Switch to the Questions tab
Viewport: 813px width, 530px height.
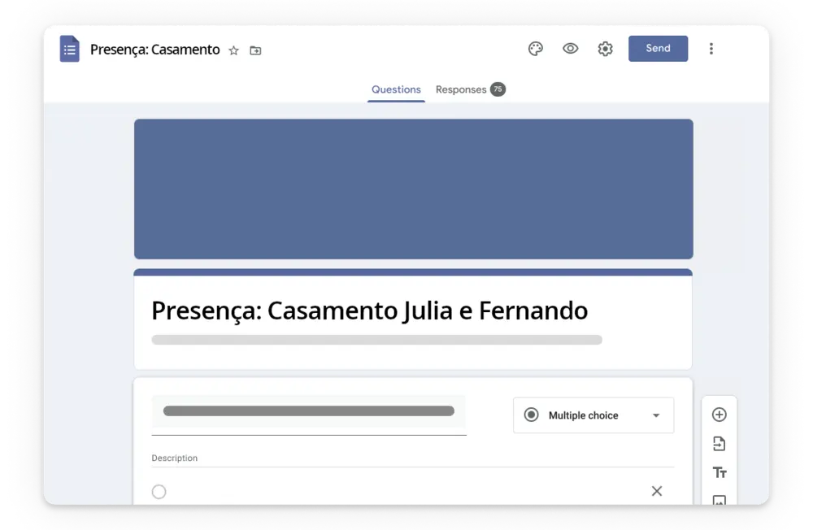pyautogui.click(x=396, y=89)
